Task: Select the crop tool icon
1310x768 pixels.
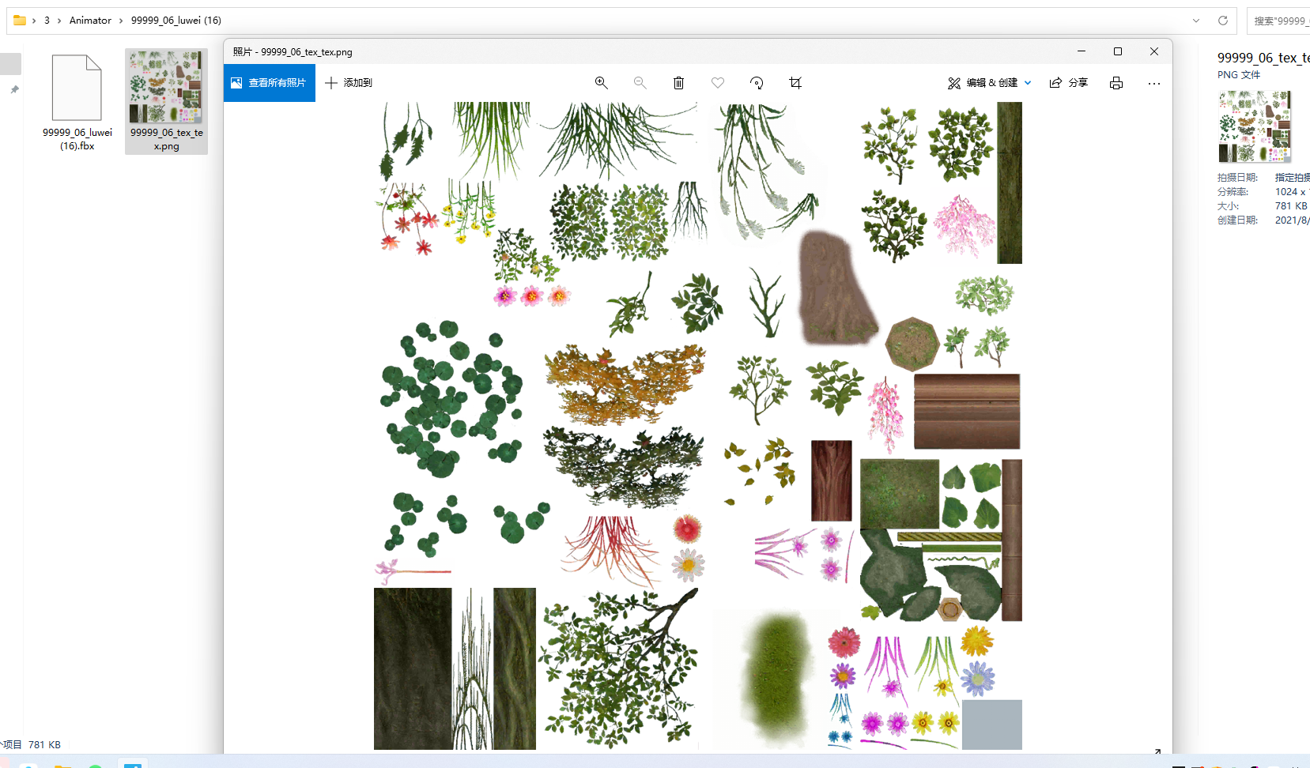Action: [795, 83]
